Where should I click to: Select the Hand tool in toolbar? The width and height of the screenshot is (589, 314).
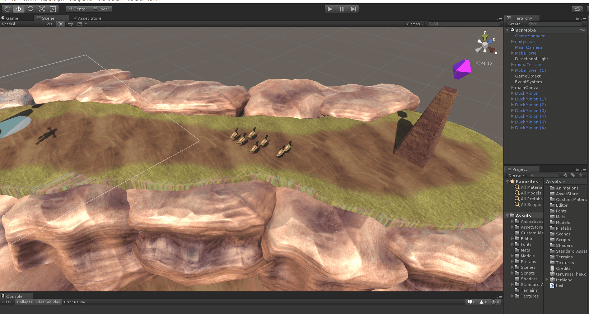(7, 9)
